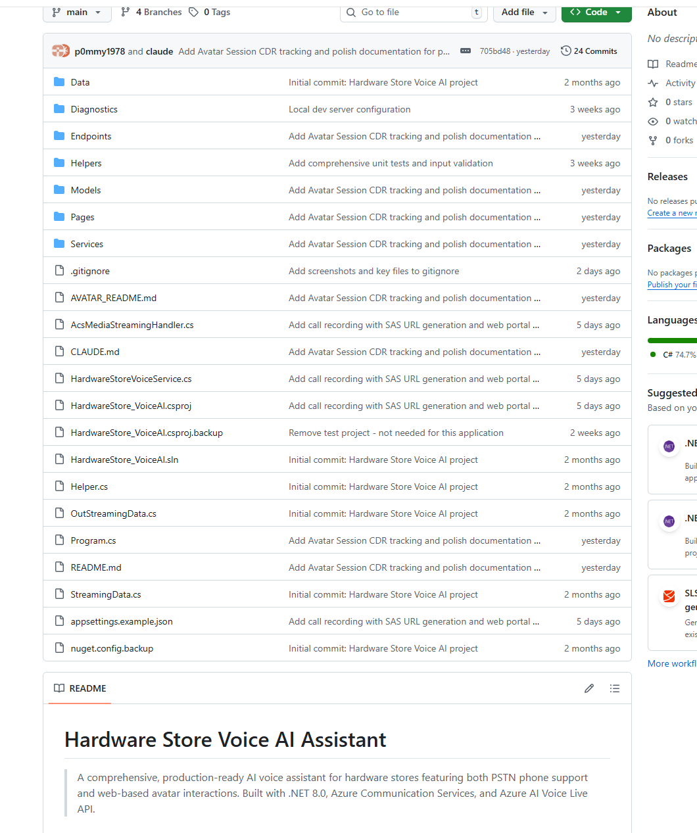
Task: Click the Create a new release link
Action: coord(670,212)
